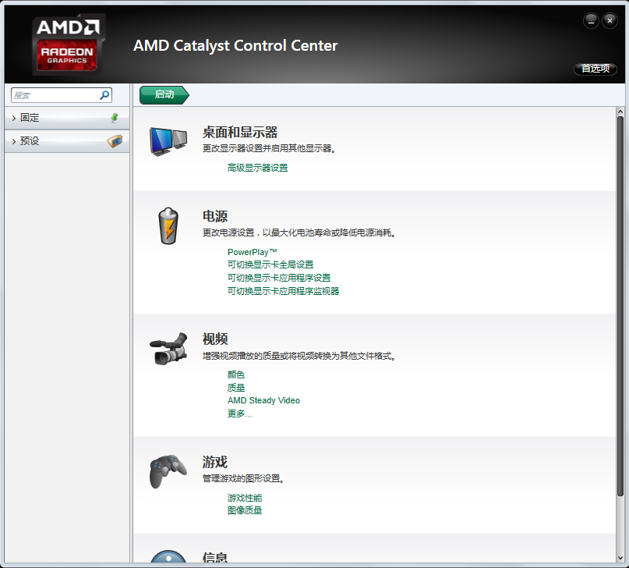The height and width of the screenshot is (568, 629).
Task: Open the video 颜色 link
Action: pyautogui.click(x=236, y=375)
